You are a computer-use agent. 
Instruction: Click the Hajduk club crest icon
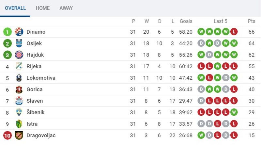tap(19, 55)
